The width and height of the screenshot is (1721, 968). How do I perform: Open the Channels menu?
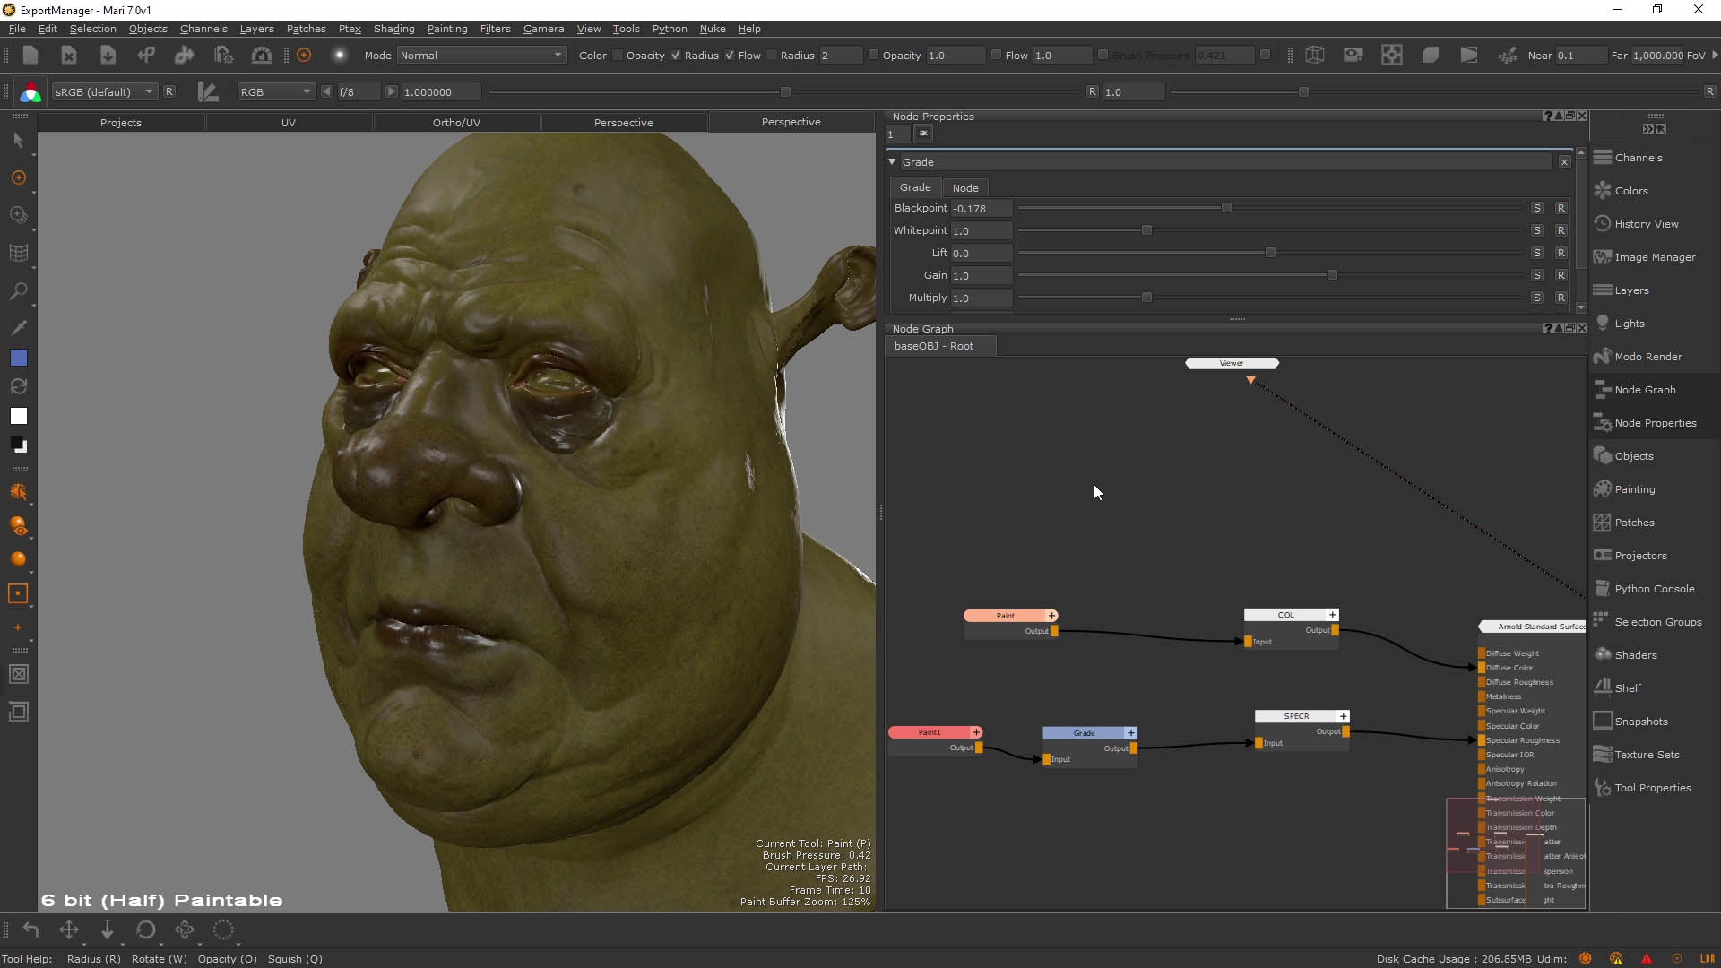point(203,29)
